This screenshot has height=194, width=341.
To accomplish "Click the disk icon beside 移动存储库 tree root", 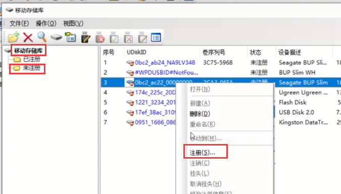I will click(x=8, y=51).
